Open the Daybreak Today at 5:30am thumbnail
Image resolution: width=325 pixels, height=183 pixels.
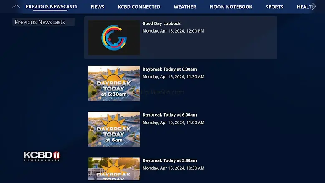(x=114, y=169)
